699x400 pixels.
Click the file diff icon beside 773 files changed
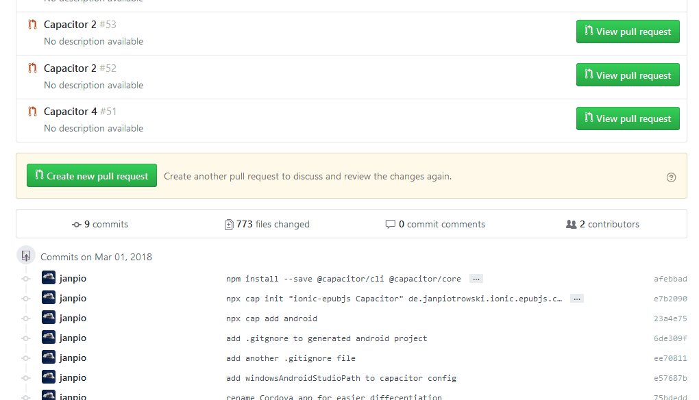(230, 224)
